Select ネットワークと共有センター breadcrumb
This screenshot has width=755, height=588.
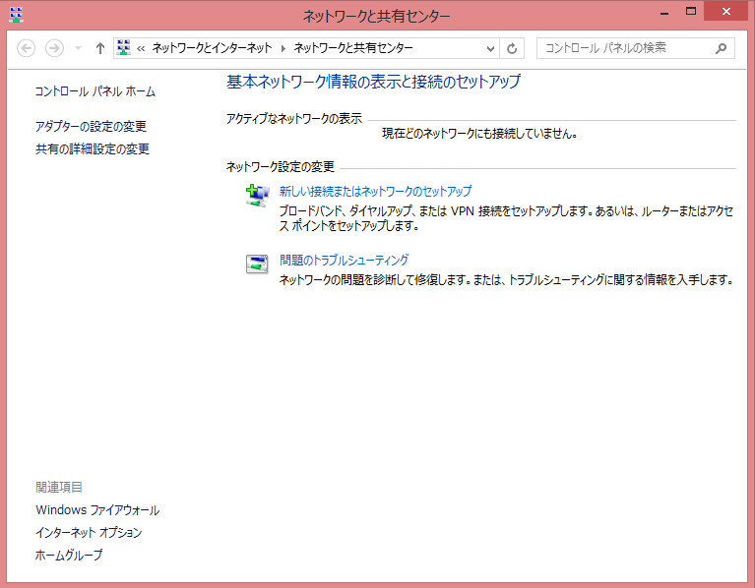click(353, 48)
